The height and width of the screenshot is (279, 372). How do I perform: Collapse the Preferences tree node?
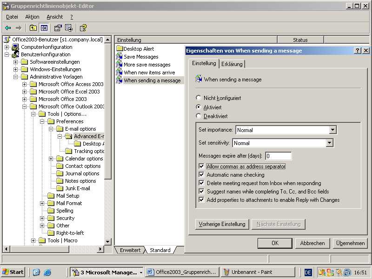[42, 121]
